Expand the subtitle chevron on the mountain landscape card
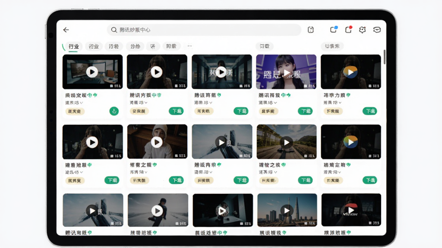The image size is (442, 248). point(275,172)
